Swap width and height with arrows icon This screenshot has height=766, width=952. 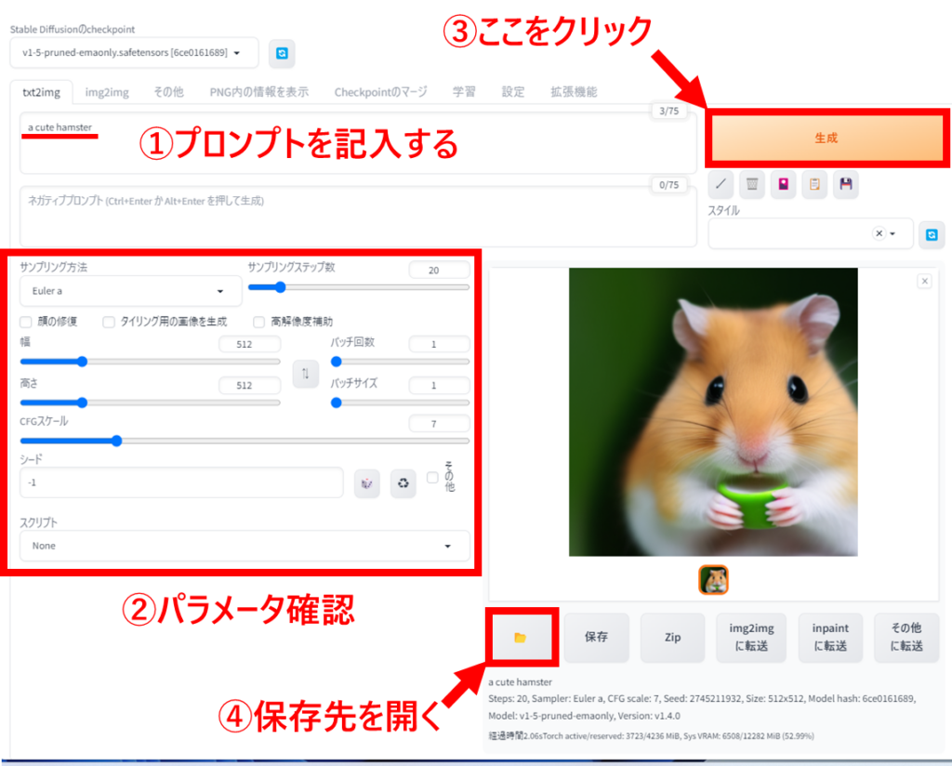pos(305,373)
